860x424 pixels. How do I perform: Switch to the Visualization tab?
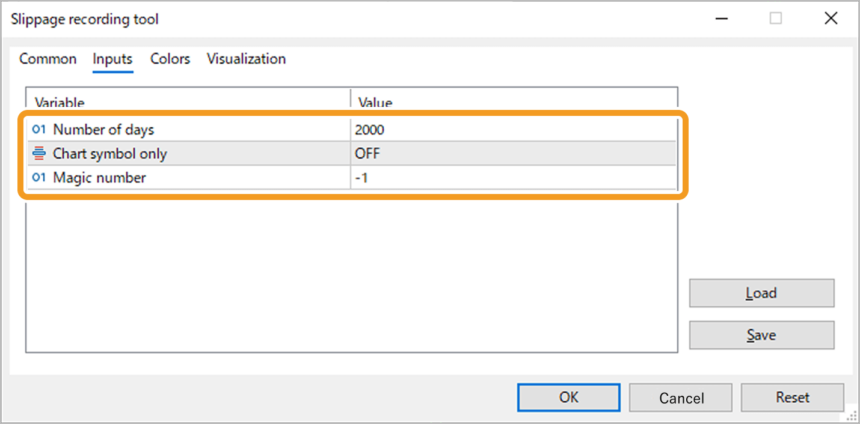click(x=245, y=59)
